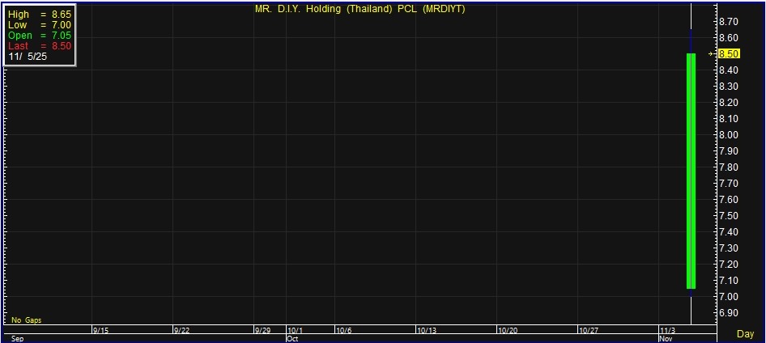Viewport: 766px width, 343px height.
Task: Click the High = 8.65 readout
Action: coord(40,15)
